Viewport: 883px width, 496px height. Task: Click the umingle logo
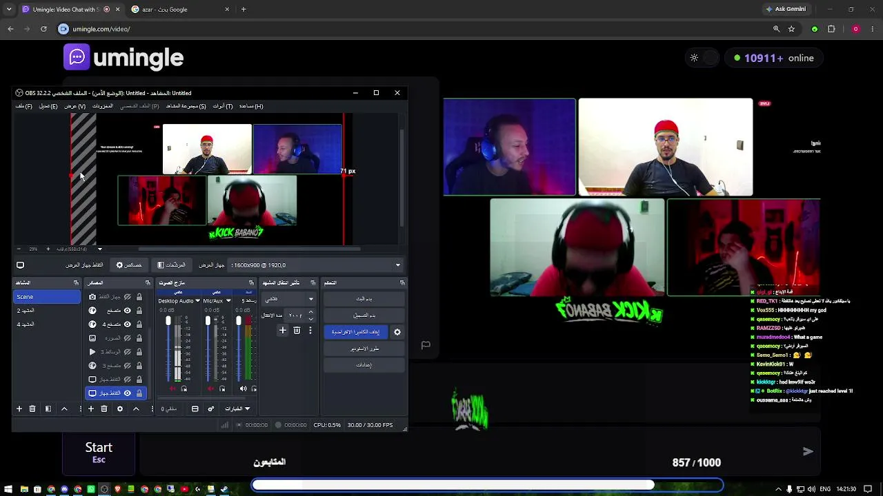tap(124, 58)
